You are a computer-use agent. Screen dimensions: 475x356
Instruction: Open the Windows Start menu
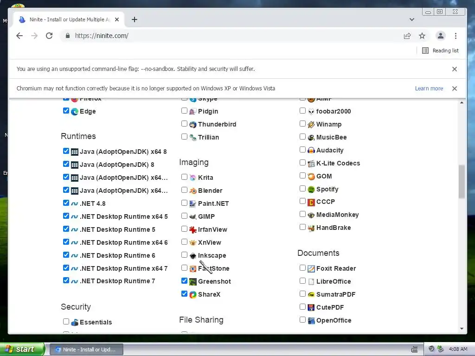(x=22, y=349)
